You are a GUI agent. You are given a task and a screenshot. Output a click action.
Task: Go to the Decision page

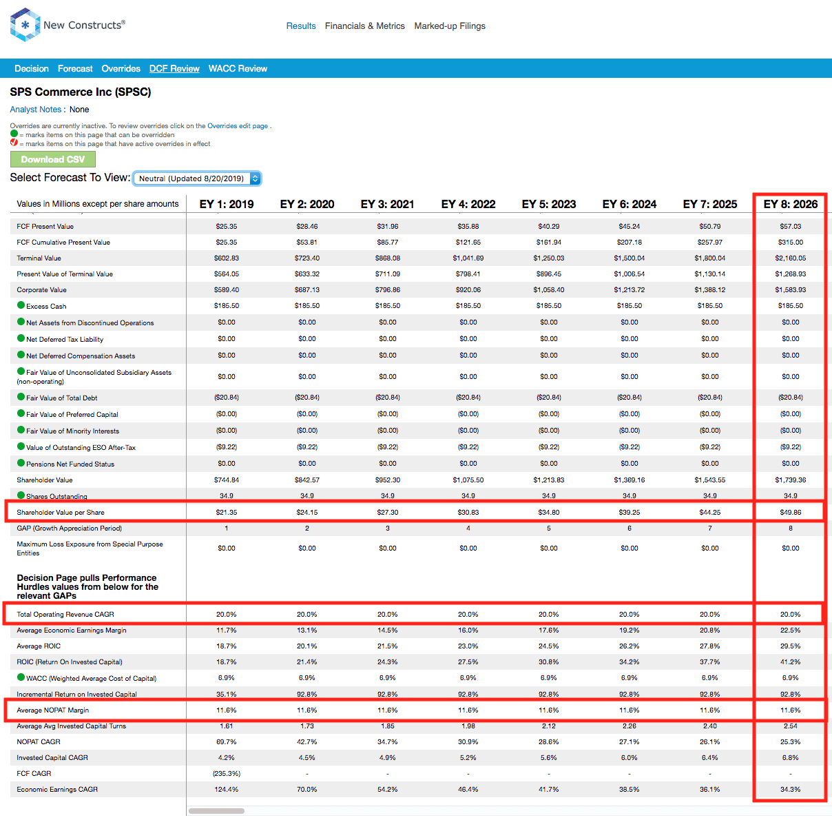(x=32, y=68)
